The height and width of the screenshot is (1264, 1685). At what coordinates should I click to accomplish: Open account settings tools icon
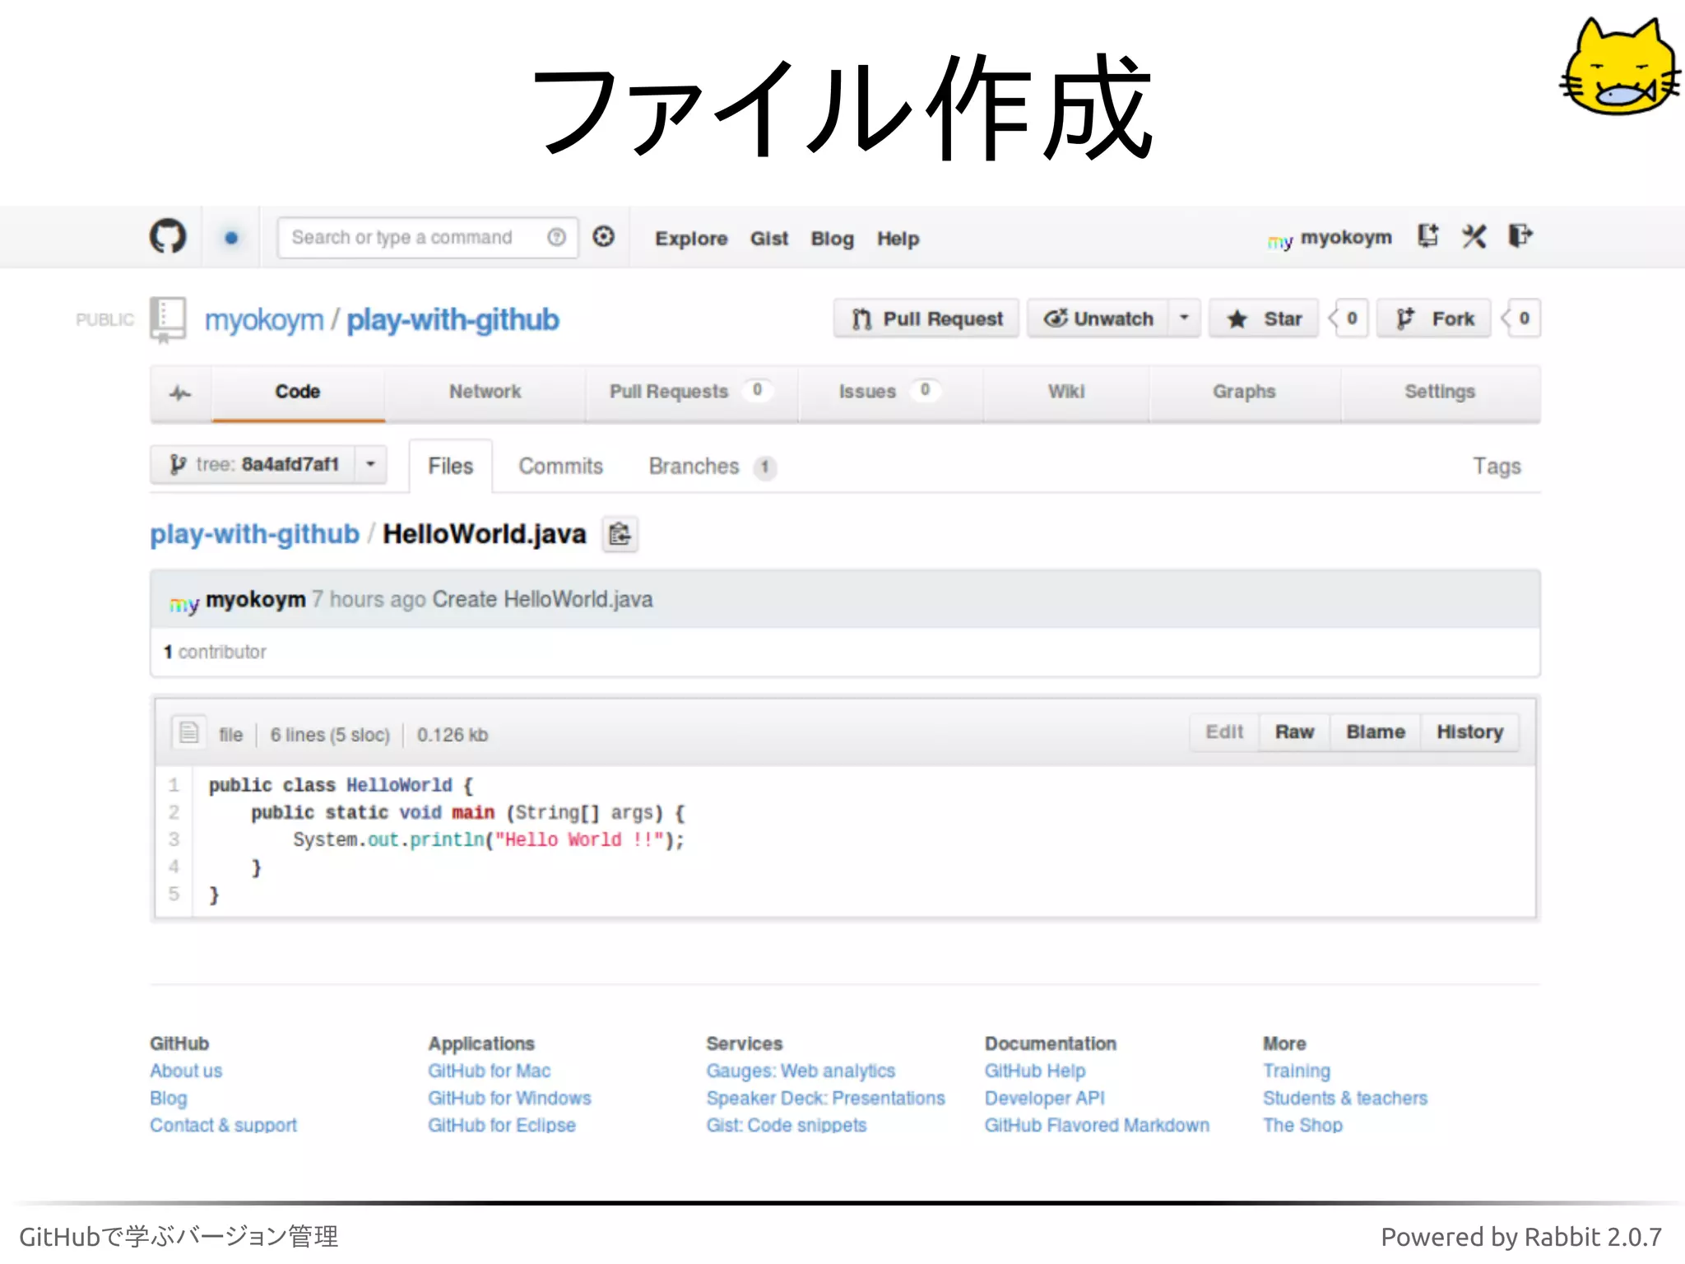pos(1474,237)
